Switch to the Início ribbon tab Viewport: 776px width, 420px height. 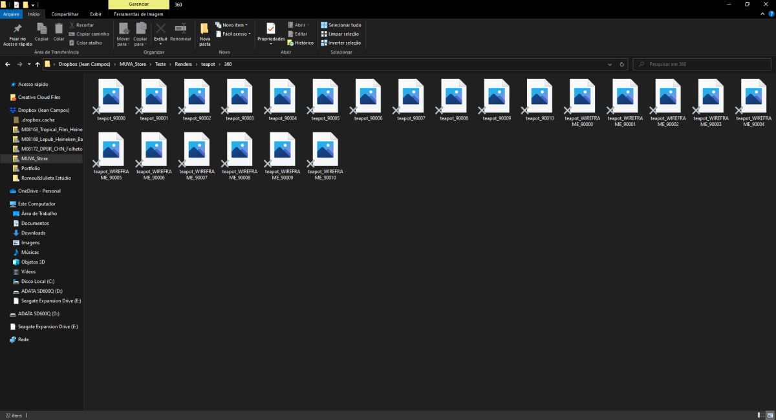[34, 14]
